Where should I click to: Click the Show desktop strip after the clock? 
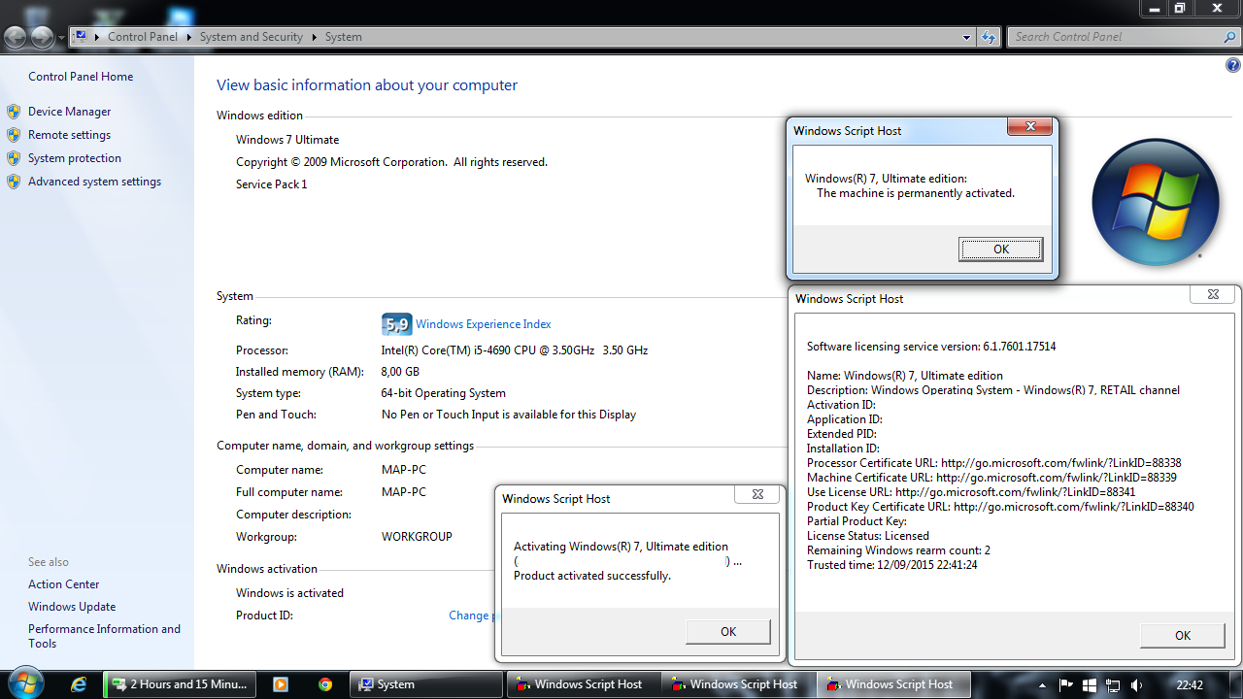pos(1235,684)
